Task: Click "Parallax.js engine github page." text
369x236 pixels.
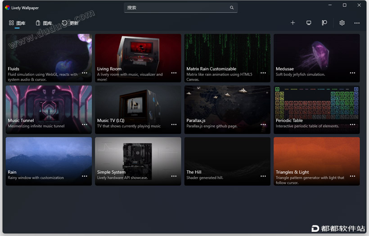Action: pyautogui.click(x=212, y=126)
